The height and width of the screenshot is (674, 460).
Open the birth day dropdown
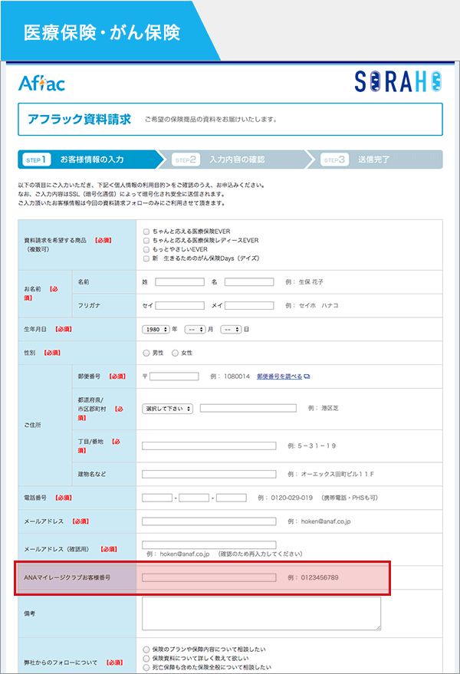(231, 330)
